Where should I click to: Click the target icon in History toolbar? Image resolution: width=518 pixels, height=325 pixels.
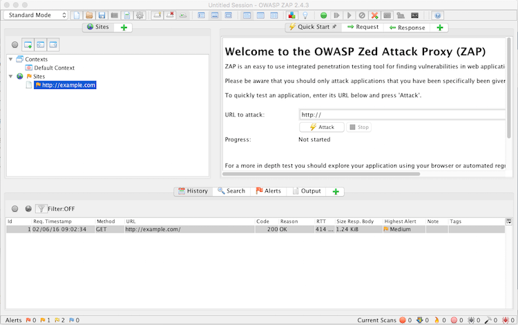pyautogui.click(x=15, y=209)
